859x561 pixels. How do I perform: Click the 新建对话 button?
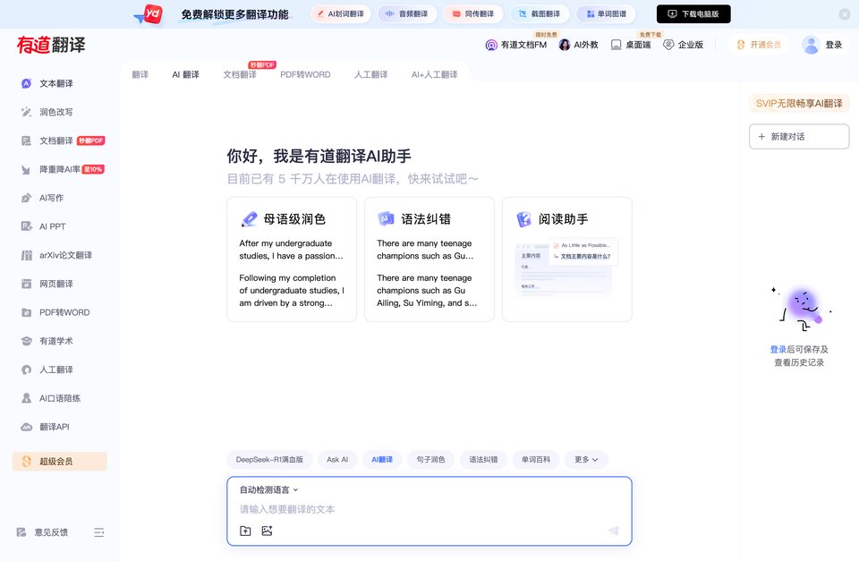pos(799,136)
